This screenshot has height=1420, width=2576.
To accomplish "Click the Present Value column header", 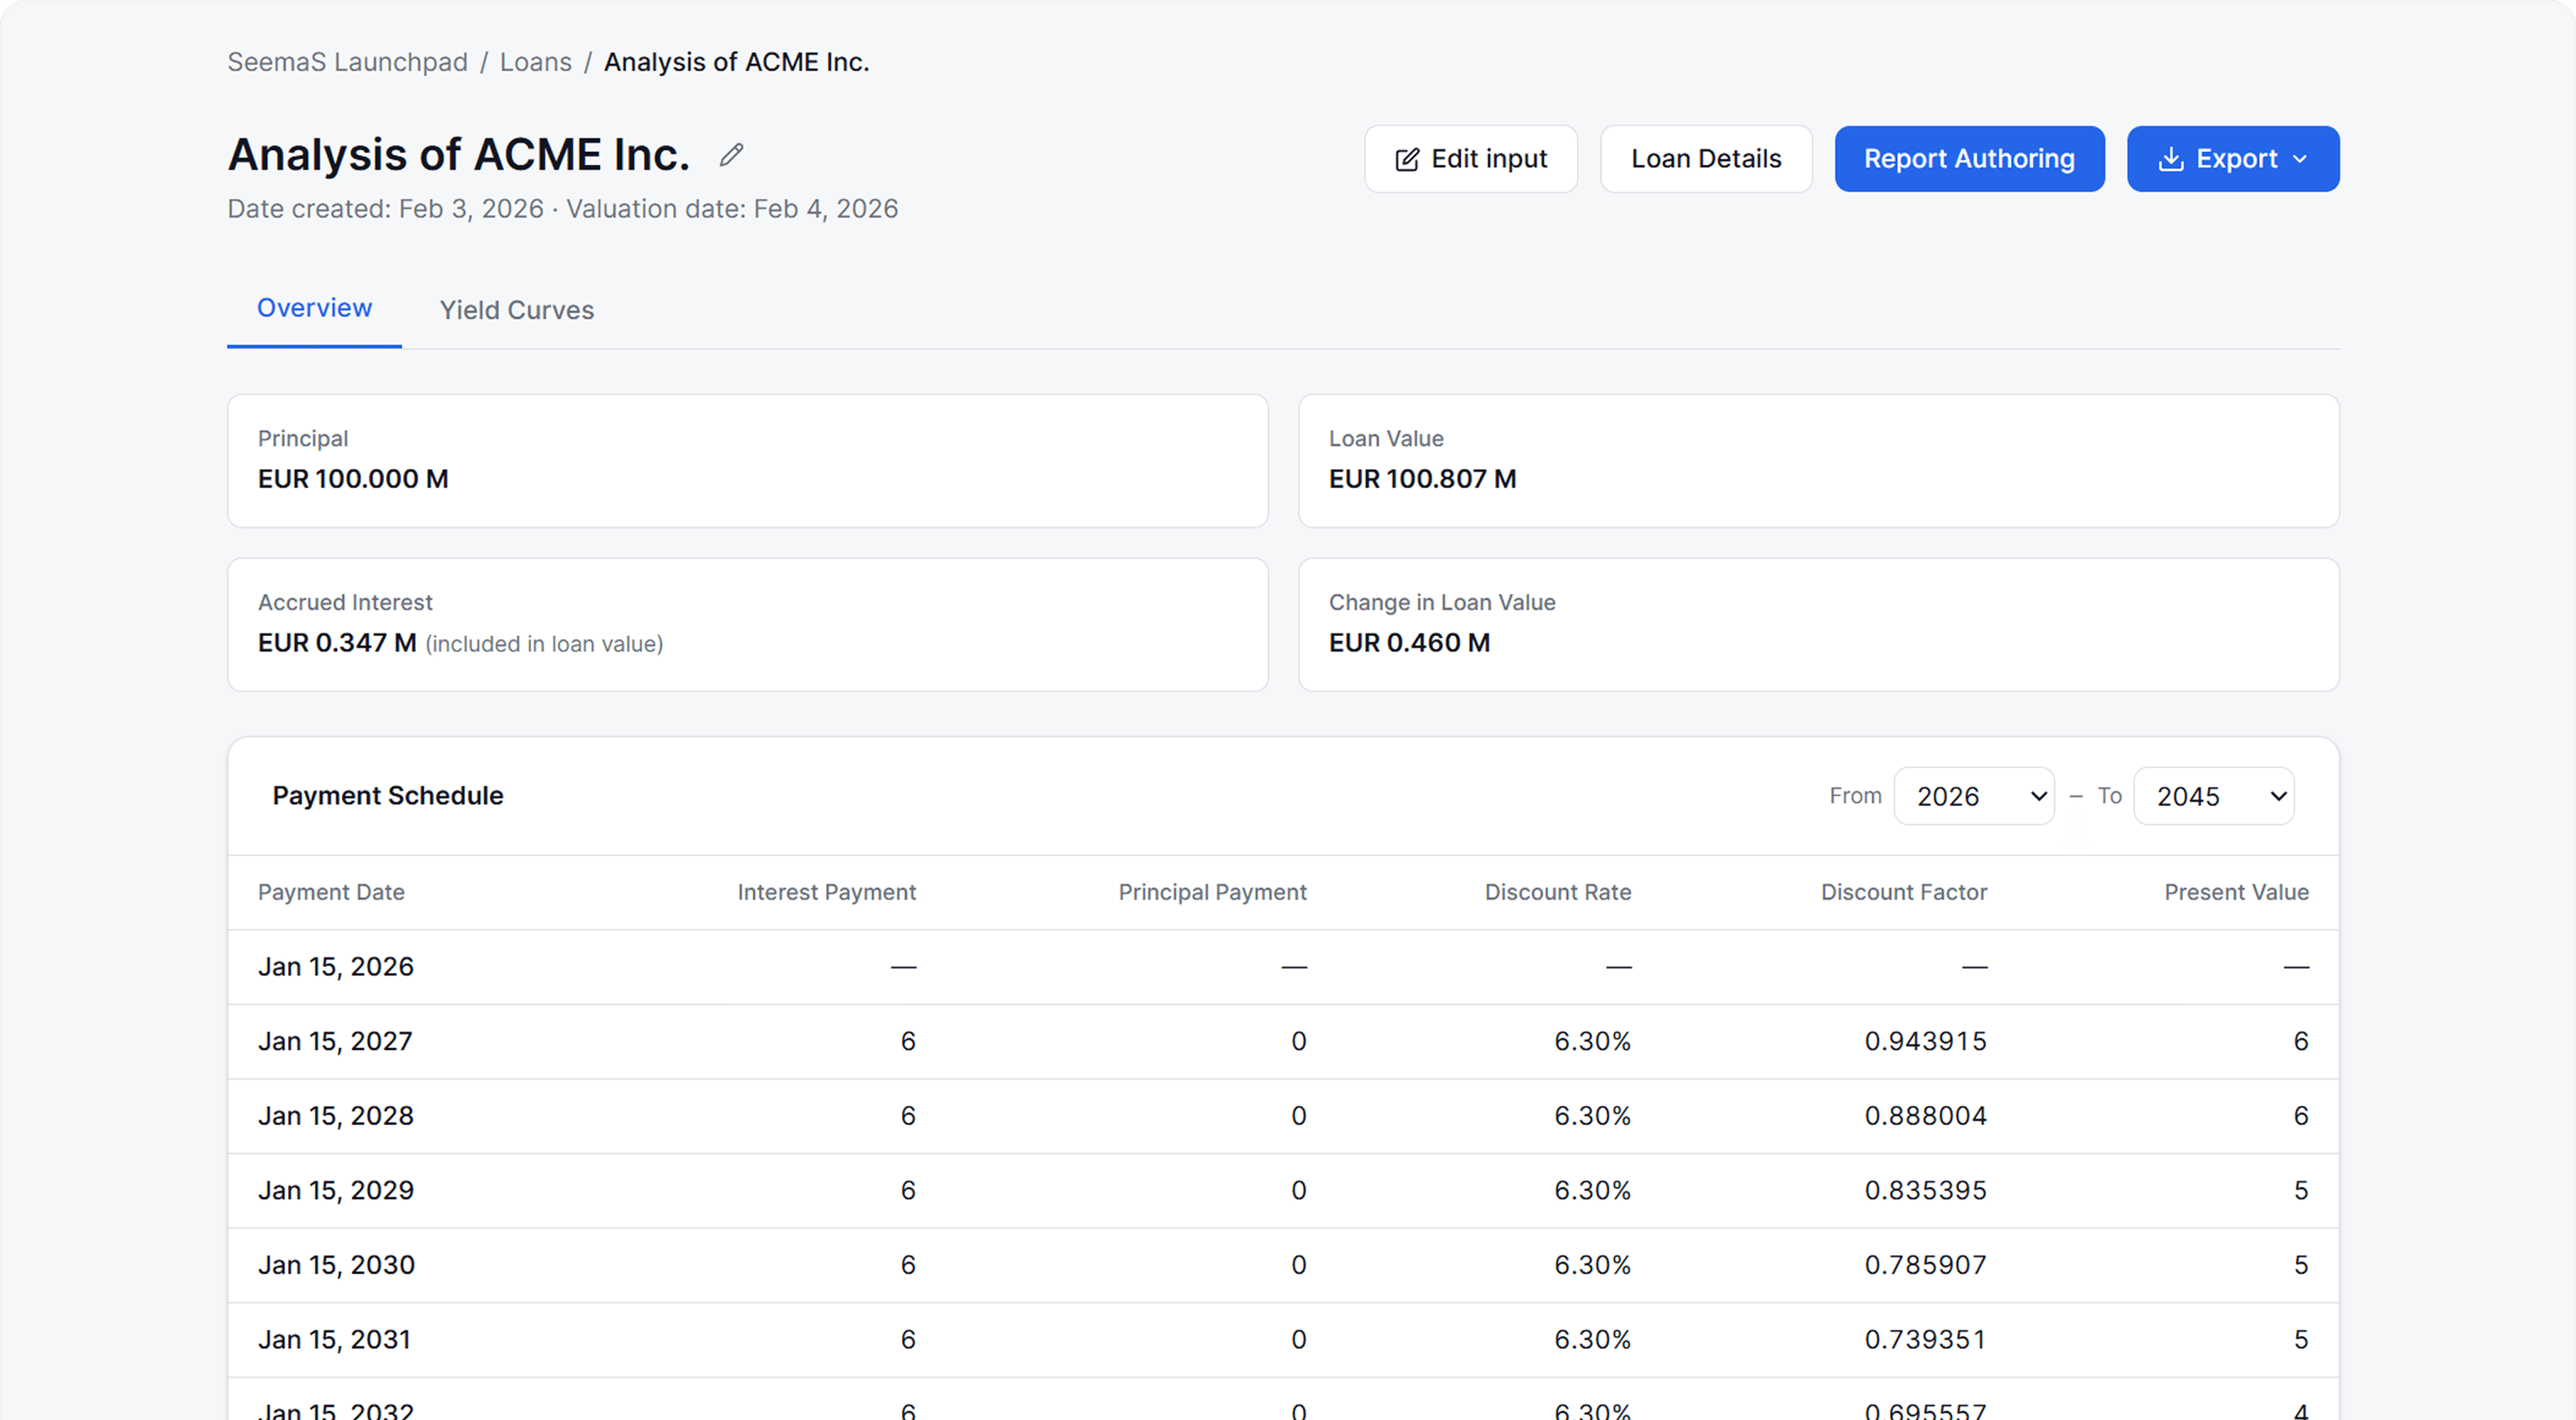I will pyautogui.click(x=2236, y=892).
